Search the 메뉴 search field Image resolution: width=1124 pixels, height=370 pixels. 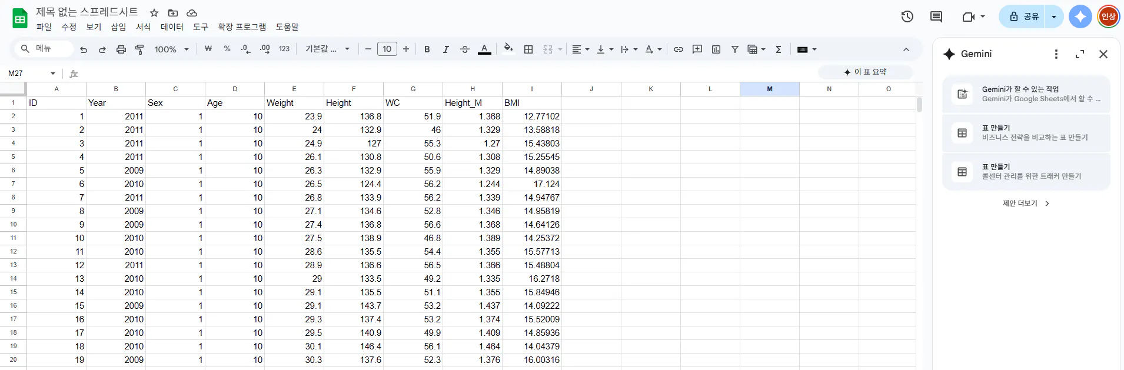click(x=45, y=49)
